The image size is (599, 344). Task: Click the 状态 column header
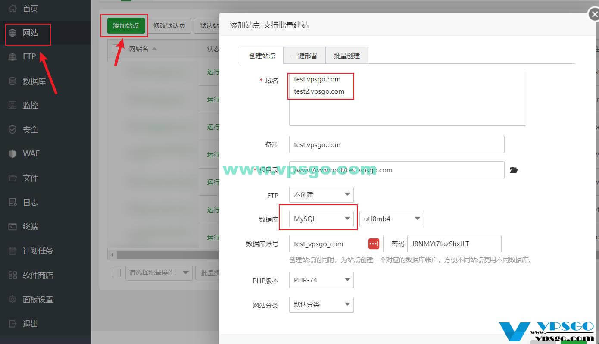[x=213, y=49]
